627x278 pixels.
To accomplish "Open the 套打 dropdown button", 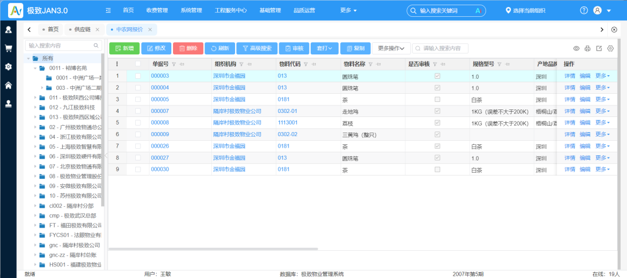I will coord(325,49).
